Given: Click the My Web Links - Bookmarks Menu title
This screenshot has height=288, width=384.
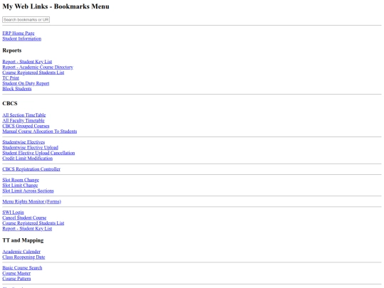Looking at the screenshot, I should (x=56, y=6).
